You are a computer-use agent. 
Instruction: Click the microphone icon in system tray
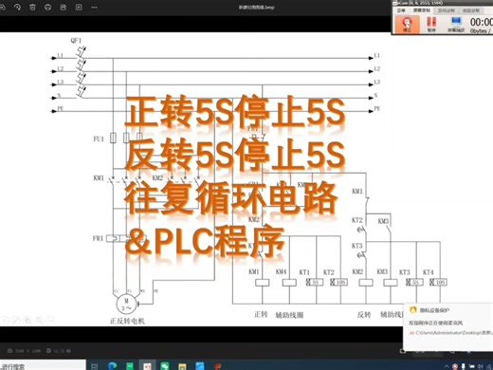464,366
